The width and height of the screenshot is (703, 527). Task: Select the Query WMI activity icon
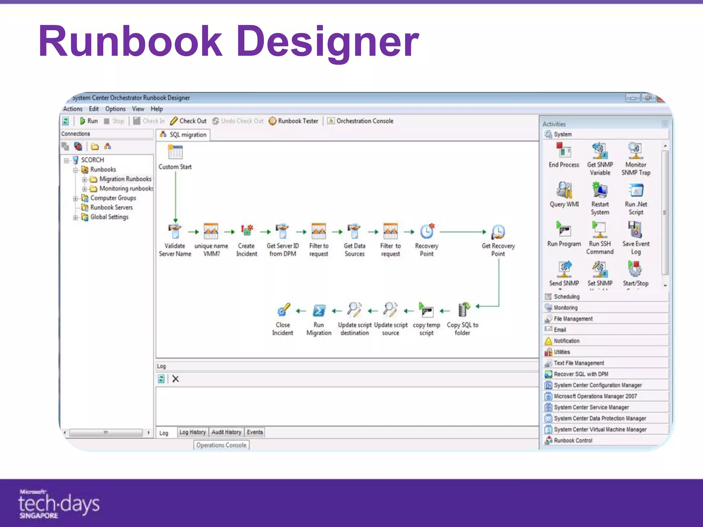(x=564, y=190)
